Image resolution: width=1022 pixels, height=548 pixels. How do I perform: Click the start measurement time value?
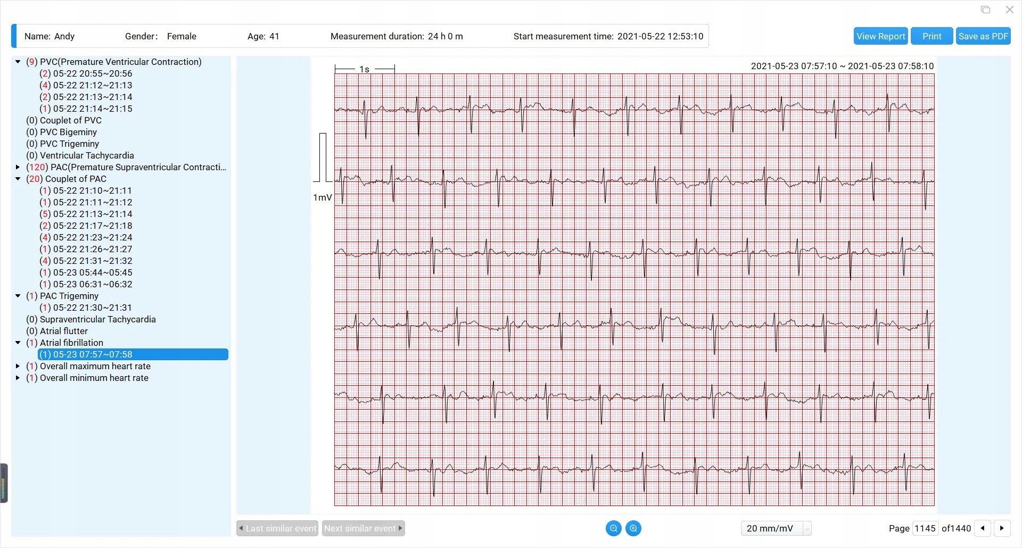[x=660, y=36]
